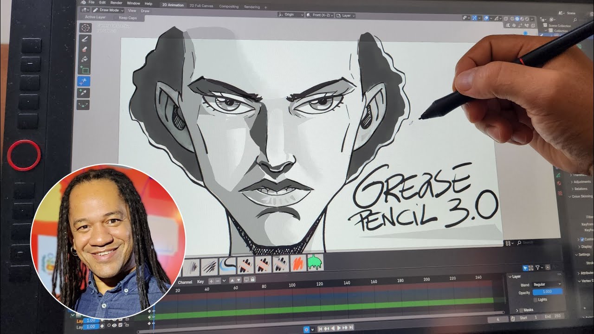Add a workspace with the plus tab

tap(265, 7)
